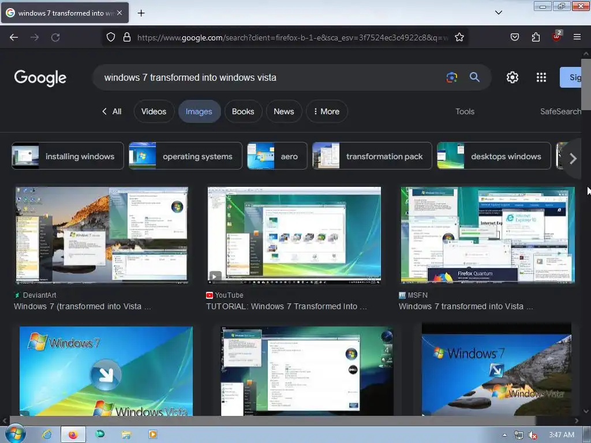
Task: Launch Internet Explorer from taskbar
Action: [47, 434]
